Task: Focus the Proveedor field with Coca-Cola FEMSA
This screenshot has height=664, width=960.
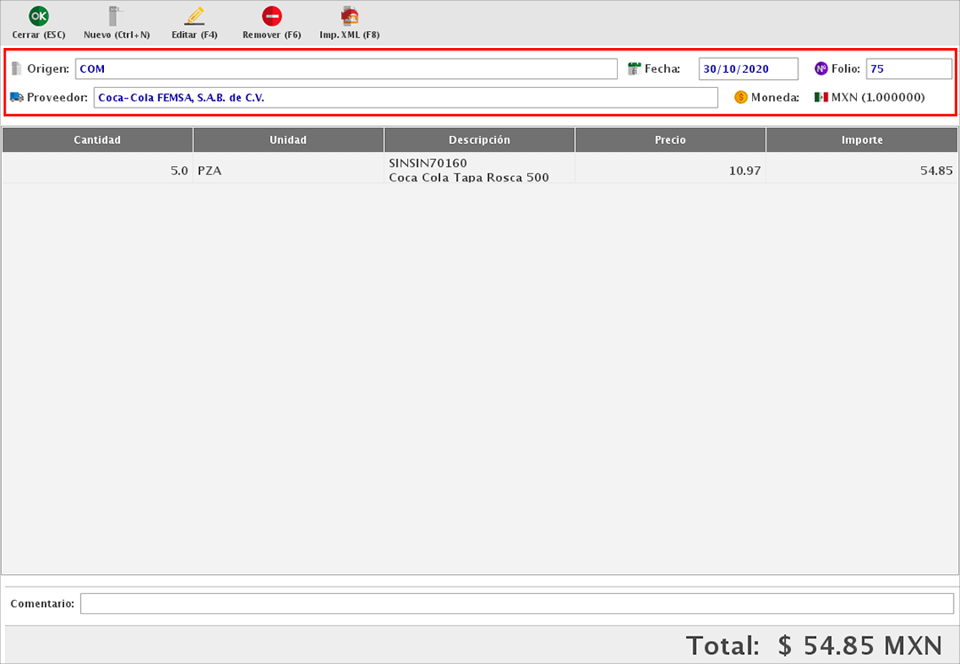Action: click(405, 98)
